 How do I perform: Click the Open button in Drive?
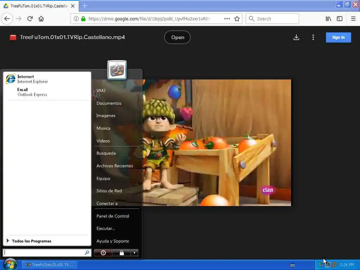pyautogui.click(x=177, y=37)
